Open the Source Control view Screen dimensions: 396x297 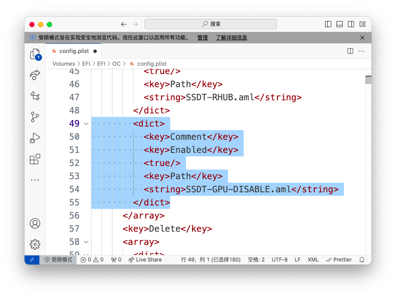pyautogui.click(x=35, y=117)
